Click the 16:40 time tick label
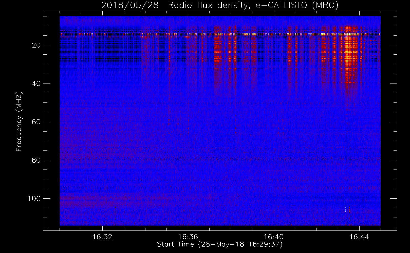The image size is (410, 253). pos(274,237)
